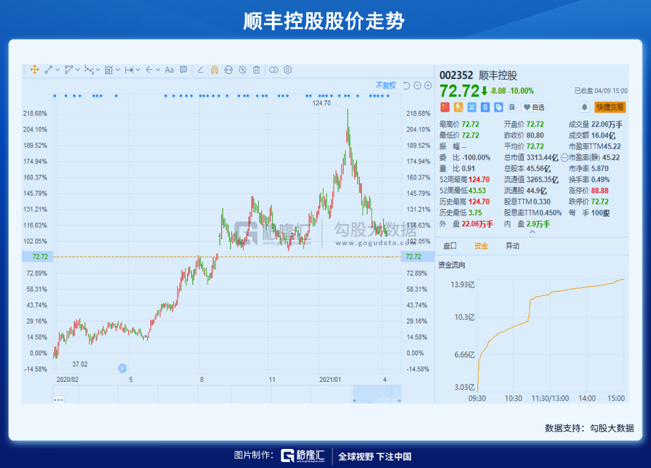The image size is (651, 468).
Task: Click the navigator left range handle
Action: tap(355, 400)
